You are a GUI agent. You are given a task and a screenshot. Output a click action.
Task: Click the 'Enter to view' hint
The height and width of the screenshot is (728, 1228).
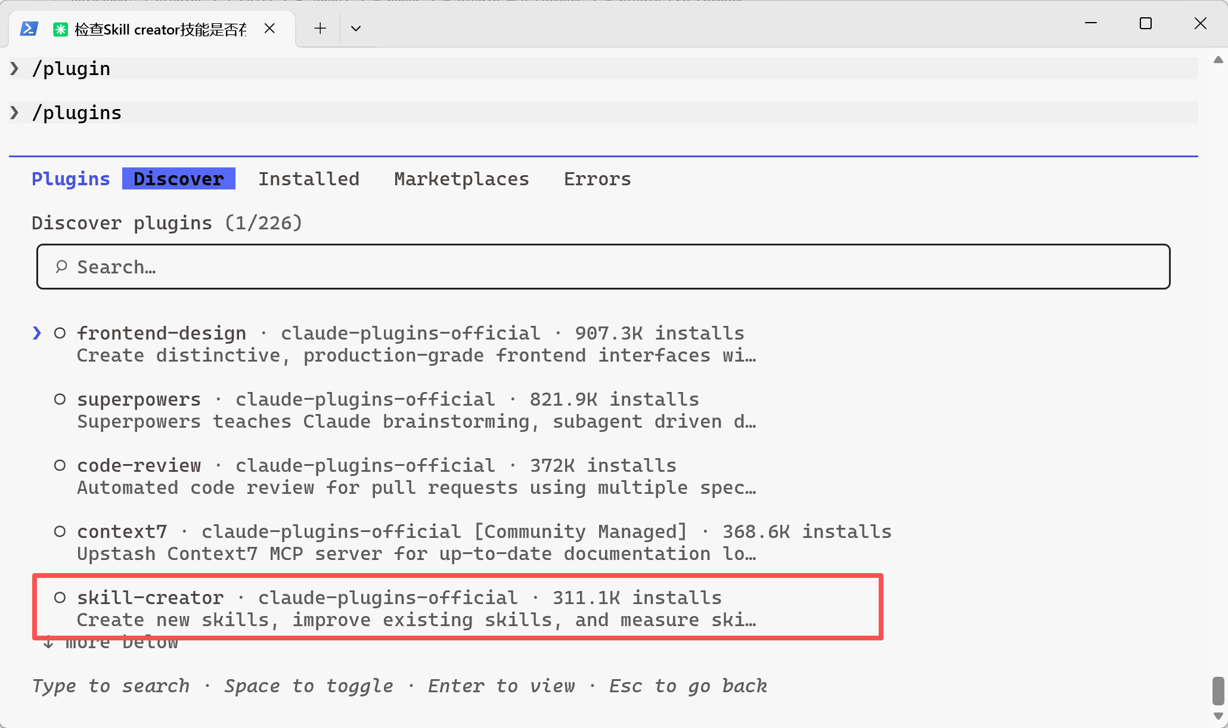[x=501, y=686]
